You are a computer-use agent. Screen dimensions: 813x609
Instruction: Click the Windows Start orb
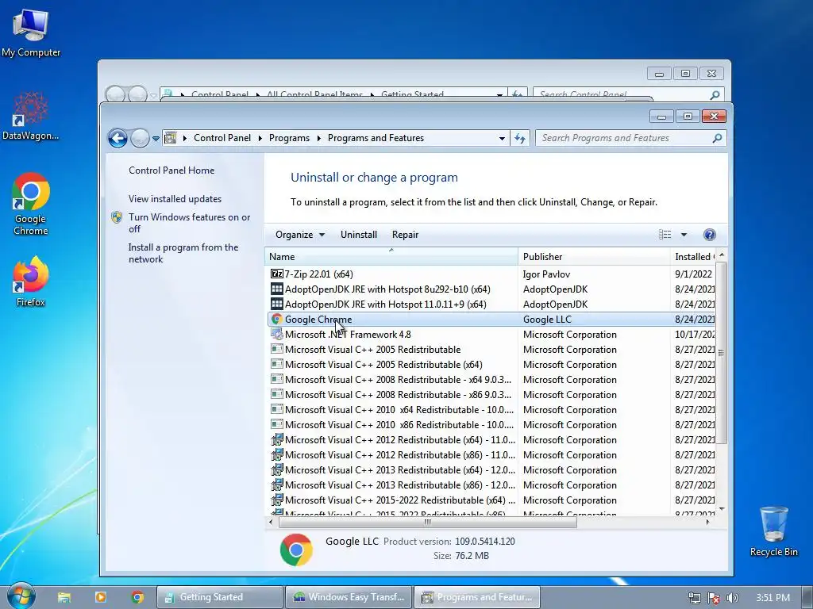(21, 596)
